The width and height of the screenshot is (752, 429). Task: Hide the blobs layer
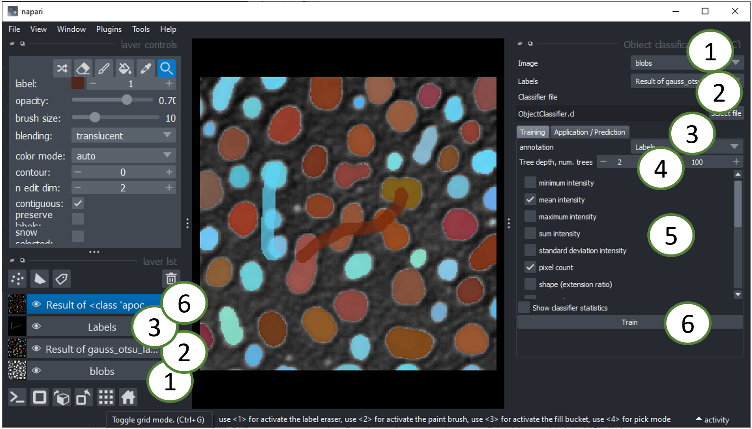pos(37,371)
